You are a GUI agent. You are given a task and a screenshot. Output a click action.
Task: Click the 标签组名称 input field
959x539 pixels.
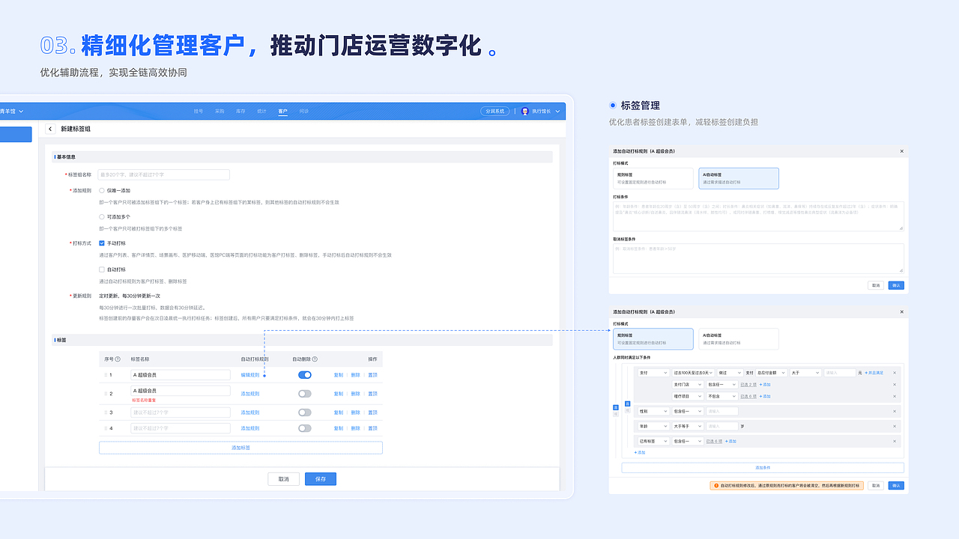click(163, 174)
